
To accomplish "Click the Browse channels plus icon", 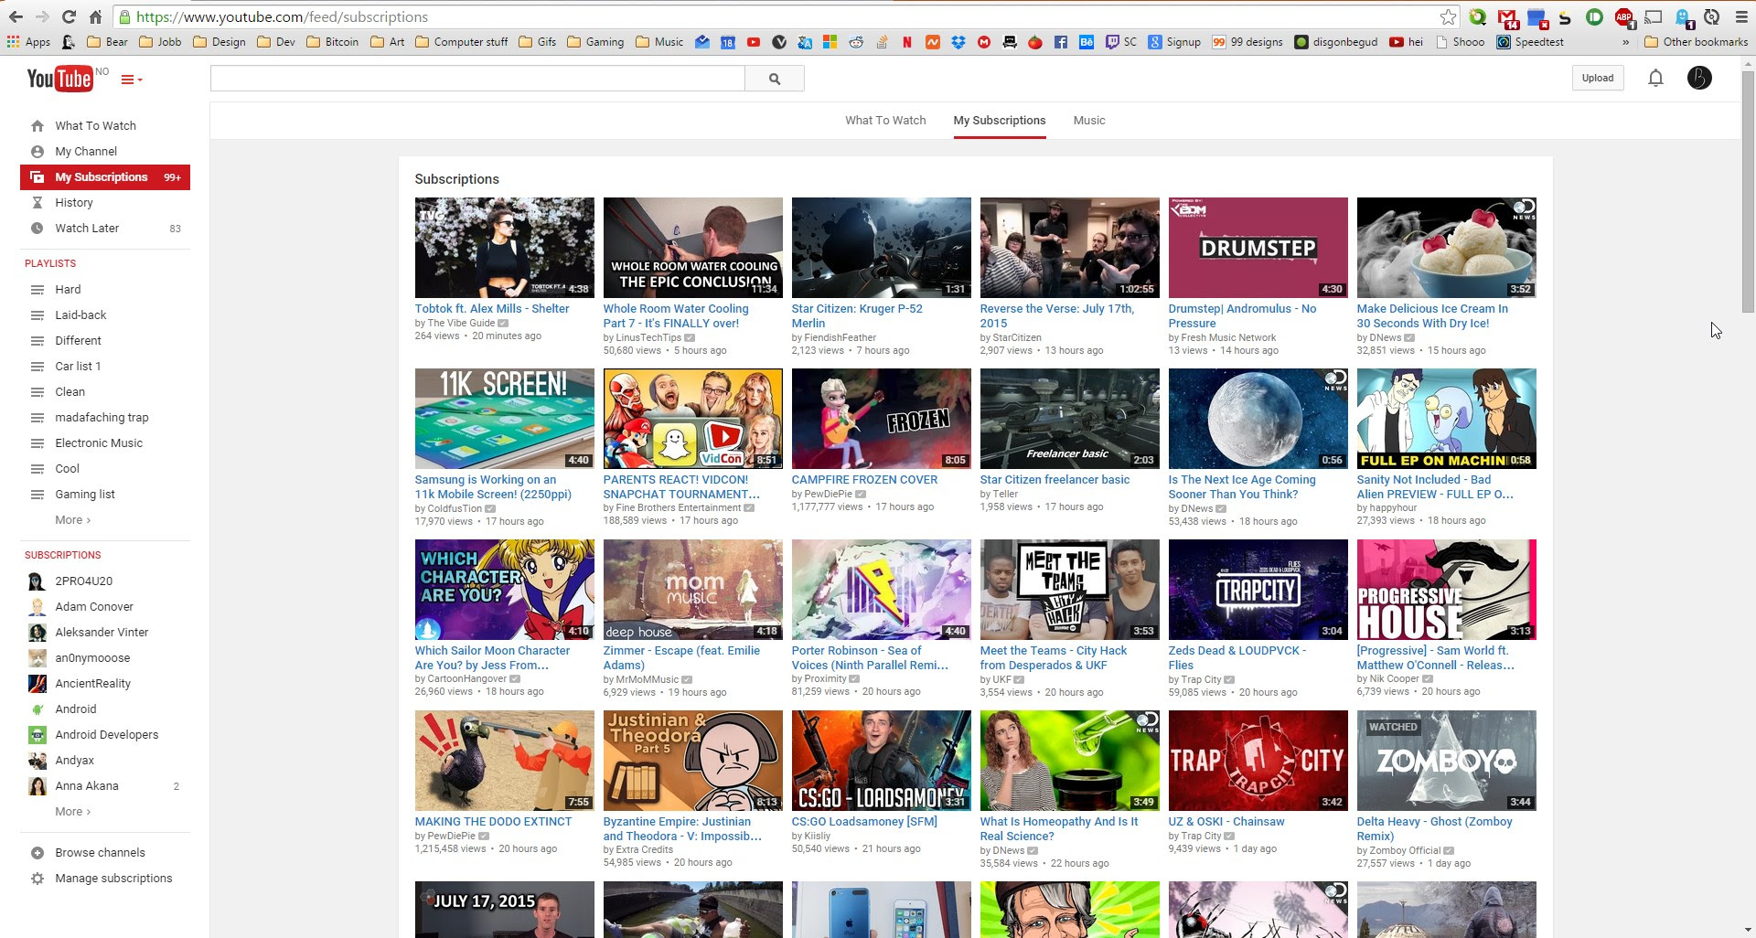I will (37, 853).
